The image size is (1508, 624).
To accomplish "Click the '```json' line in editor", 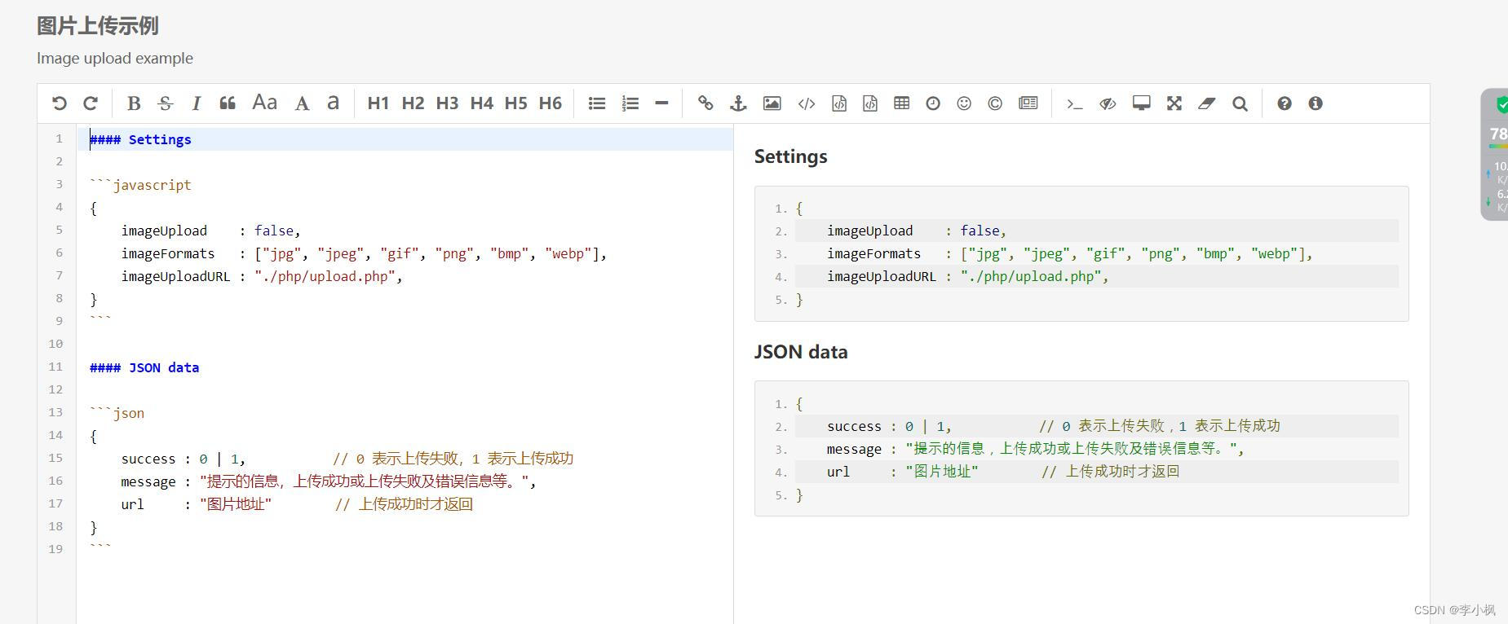I will tap(117, 413).
